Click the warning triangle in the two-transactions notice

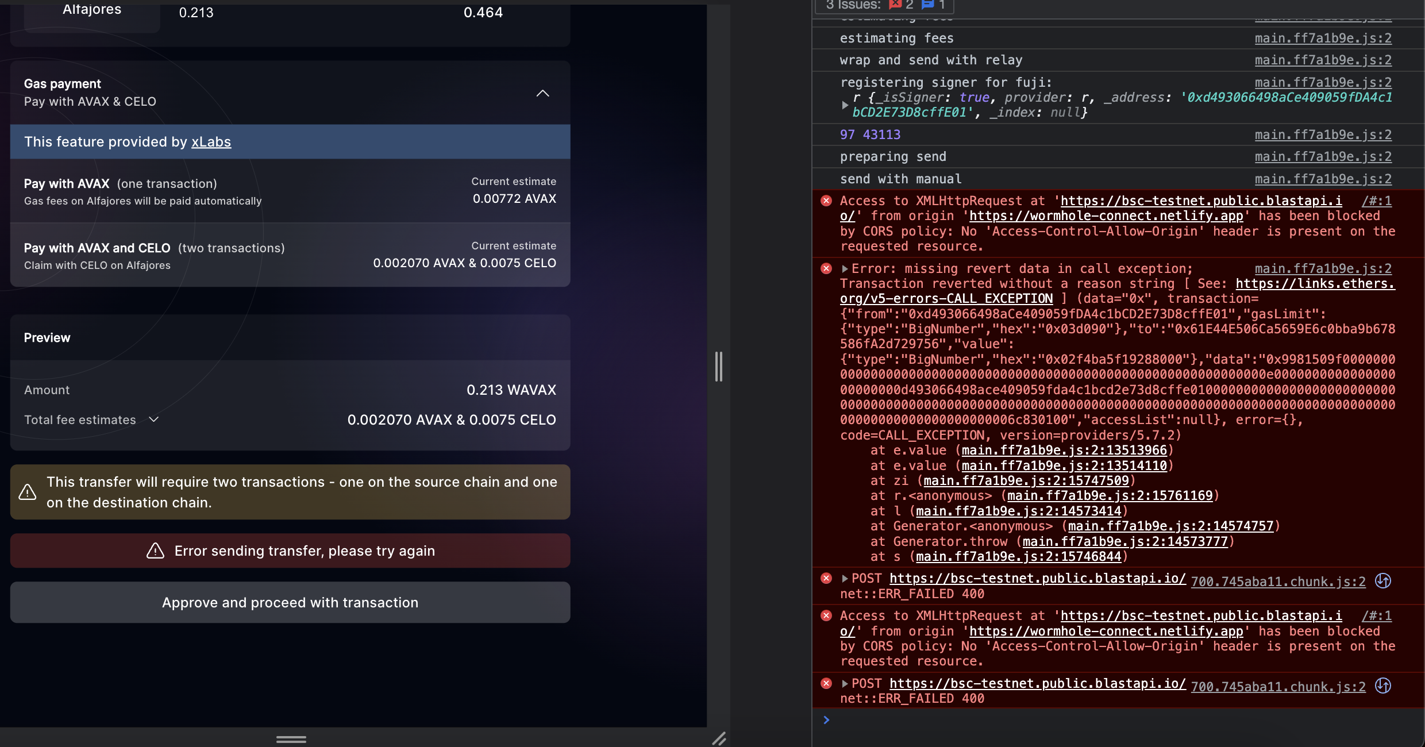point(27,492)
